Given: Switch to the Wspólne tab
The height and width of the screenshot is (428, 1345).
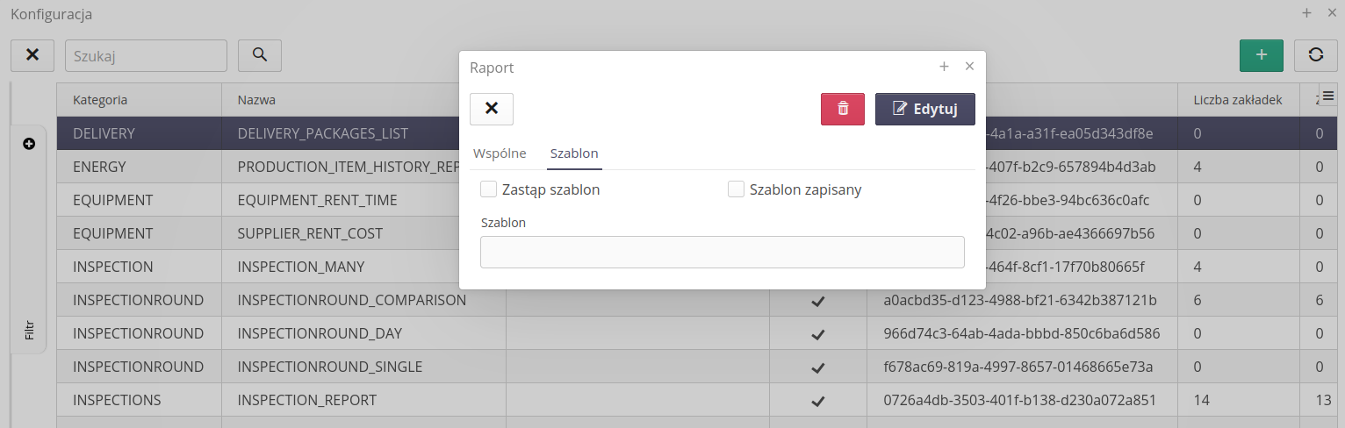Looking at the screenshot, I should (500, 153).
